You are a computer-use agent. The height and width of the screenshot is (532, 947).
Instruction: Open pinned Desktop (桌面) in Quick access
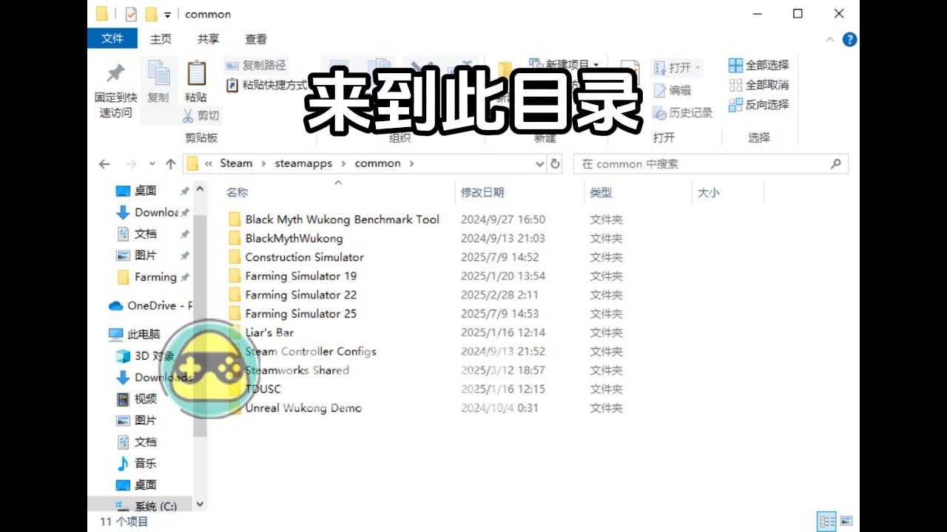click(145, 191)
